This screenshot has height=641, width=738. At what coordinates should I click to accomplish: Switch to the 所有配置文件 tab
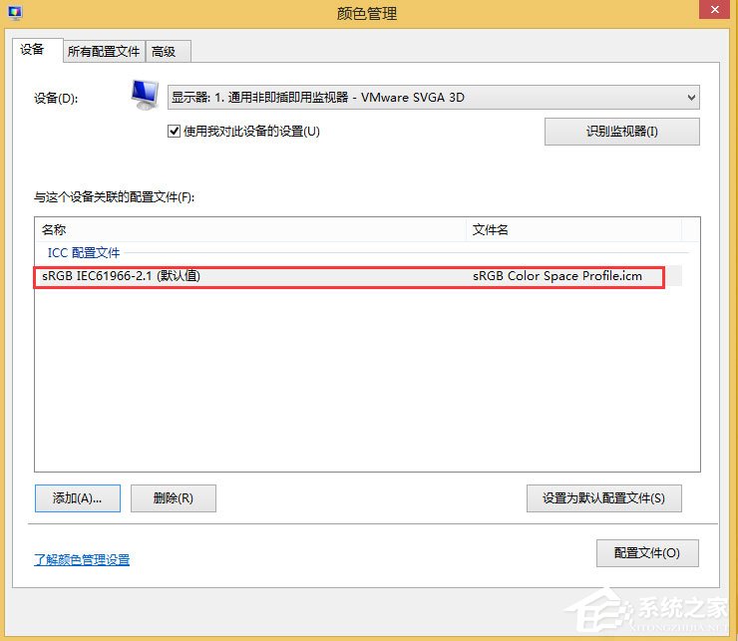pyautogui.click(x=104, y=51)
